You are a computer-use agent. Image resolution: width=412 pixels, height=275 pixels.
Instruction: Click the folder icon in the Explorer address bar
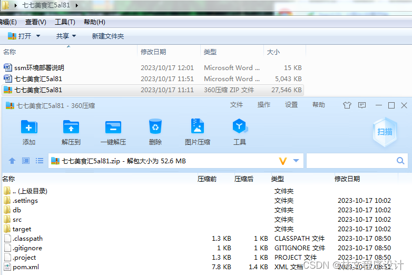pyautogui.click(x=5, y=5)
